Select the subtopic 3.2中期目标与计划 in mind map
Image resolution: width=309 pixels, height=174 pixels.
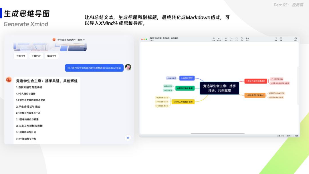162,102
